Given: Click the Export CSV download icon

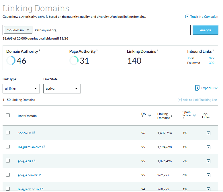Looking at the screenshot, I should (x=197, y=88).
